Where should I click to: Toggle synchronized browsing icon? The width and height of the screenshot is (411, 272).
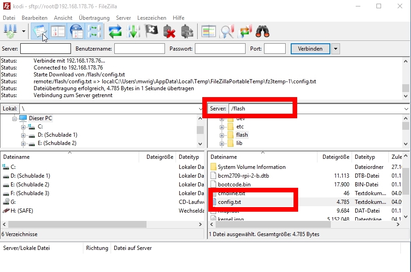click(x=245, y=32)
